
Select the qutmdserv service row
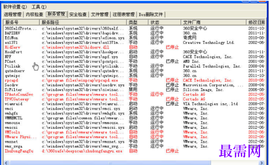click(134, 71)
